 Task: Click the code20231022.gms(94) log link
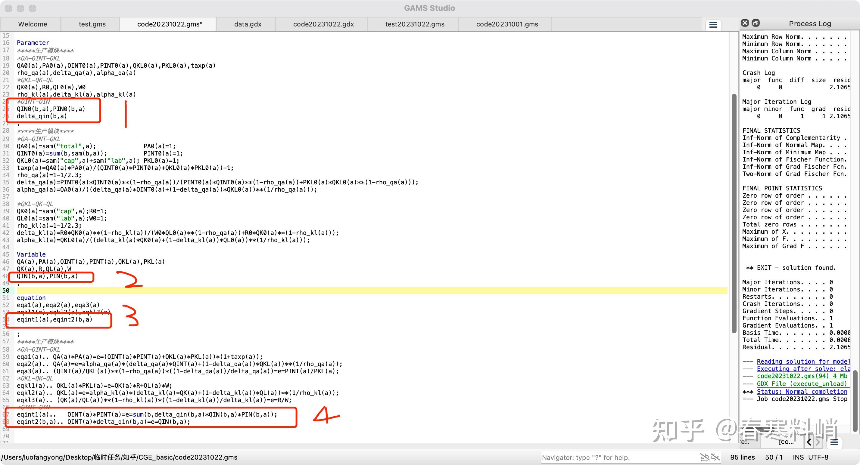pyautogui.click(x=802, y=376)
